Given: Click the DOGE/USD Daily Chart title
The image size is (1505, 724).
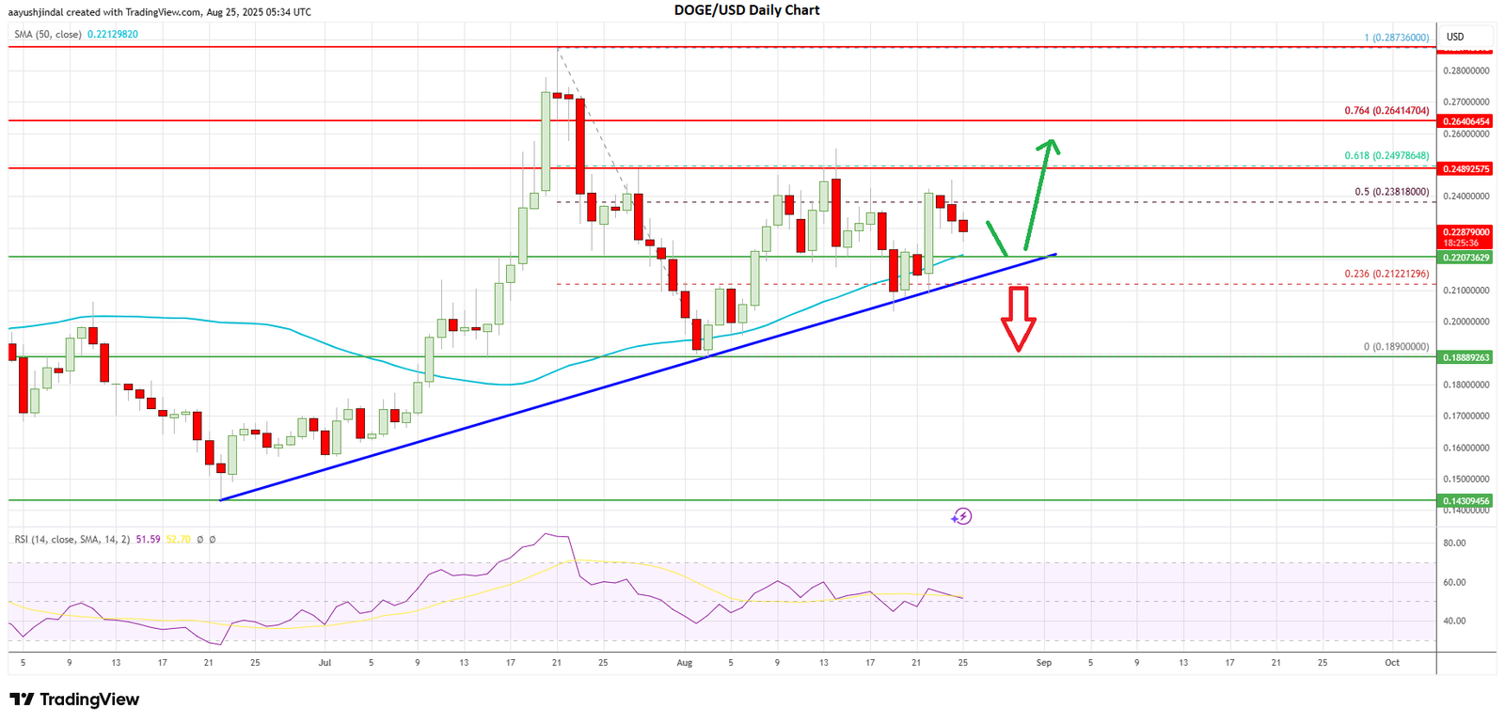Looking at the screenshot, I should point(747,10).
